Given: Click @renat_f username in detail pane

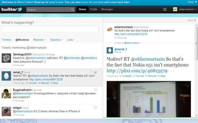Looking at the screenshot, I should point(120,49).
